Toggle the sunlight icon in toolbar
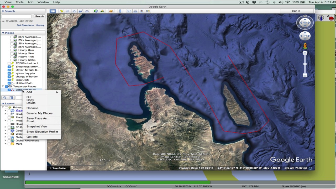This screenshot has width=336, height=189. coord(102,11)
